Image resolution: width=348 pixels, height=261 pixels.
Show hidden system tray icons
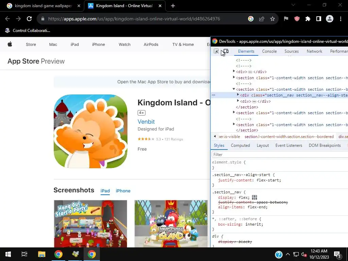pos(288,254)
